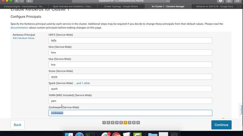This screenshot has height=136, width=243.
Task: Go forward with Safari's forward arrow
Action: pyautogui.click(x=22, y=1)
